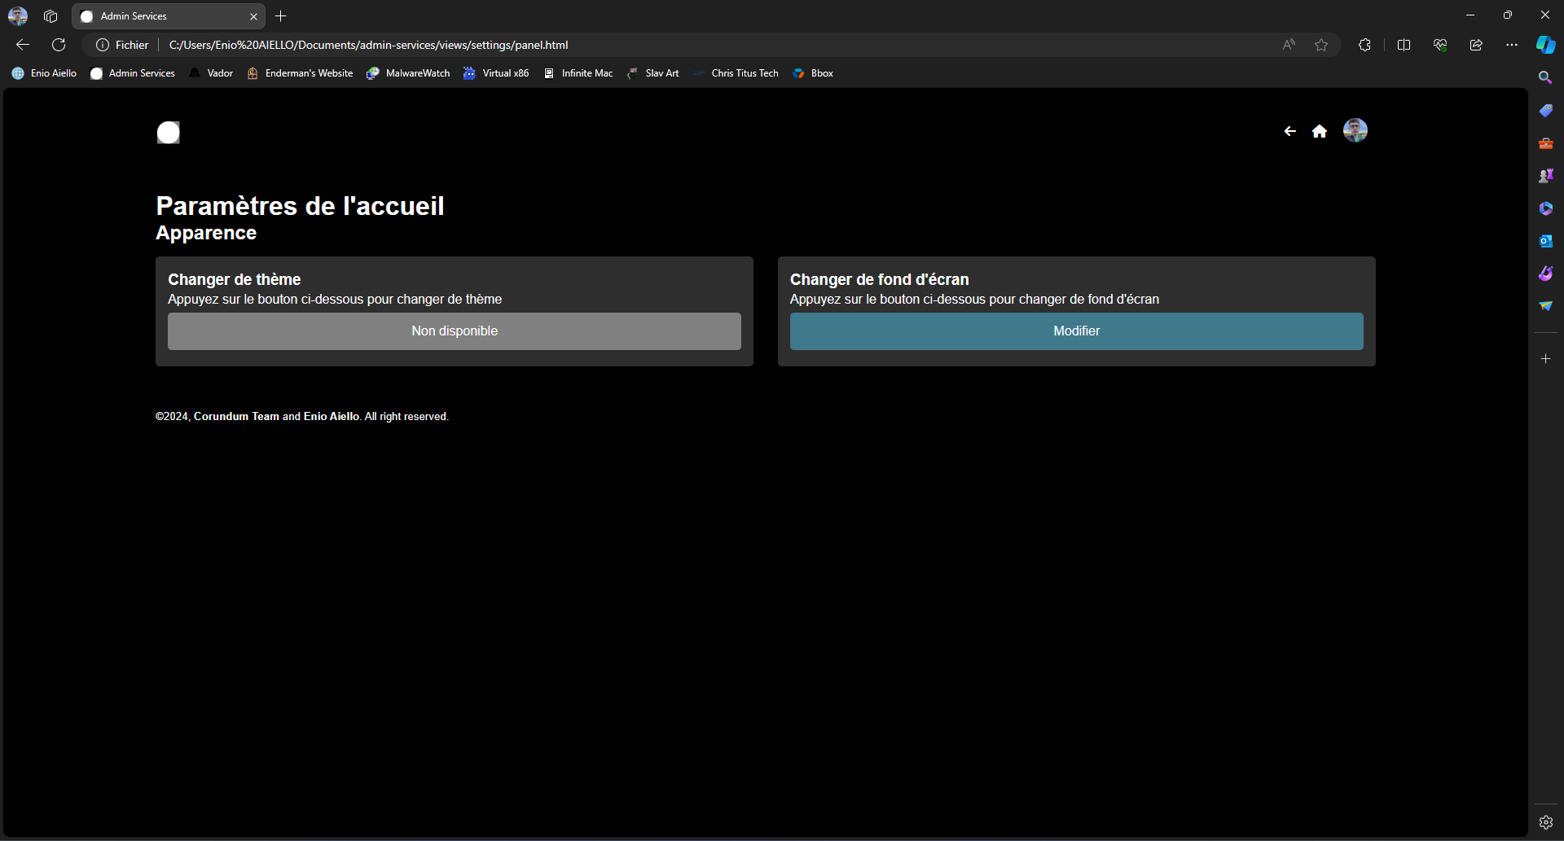Open Slav Art bookmark
Screen dimensions: 1564x841
pos(652,73)
